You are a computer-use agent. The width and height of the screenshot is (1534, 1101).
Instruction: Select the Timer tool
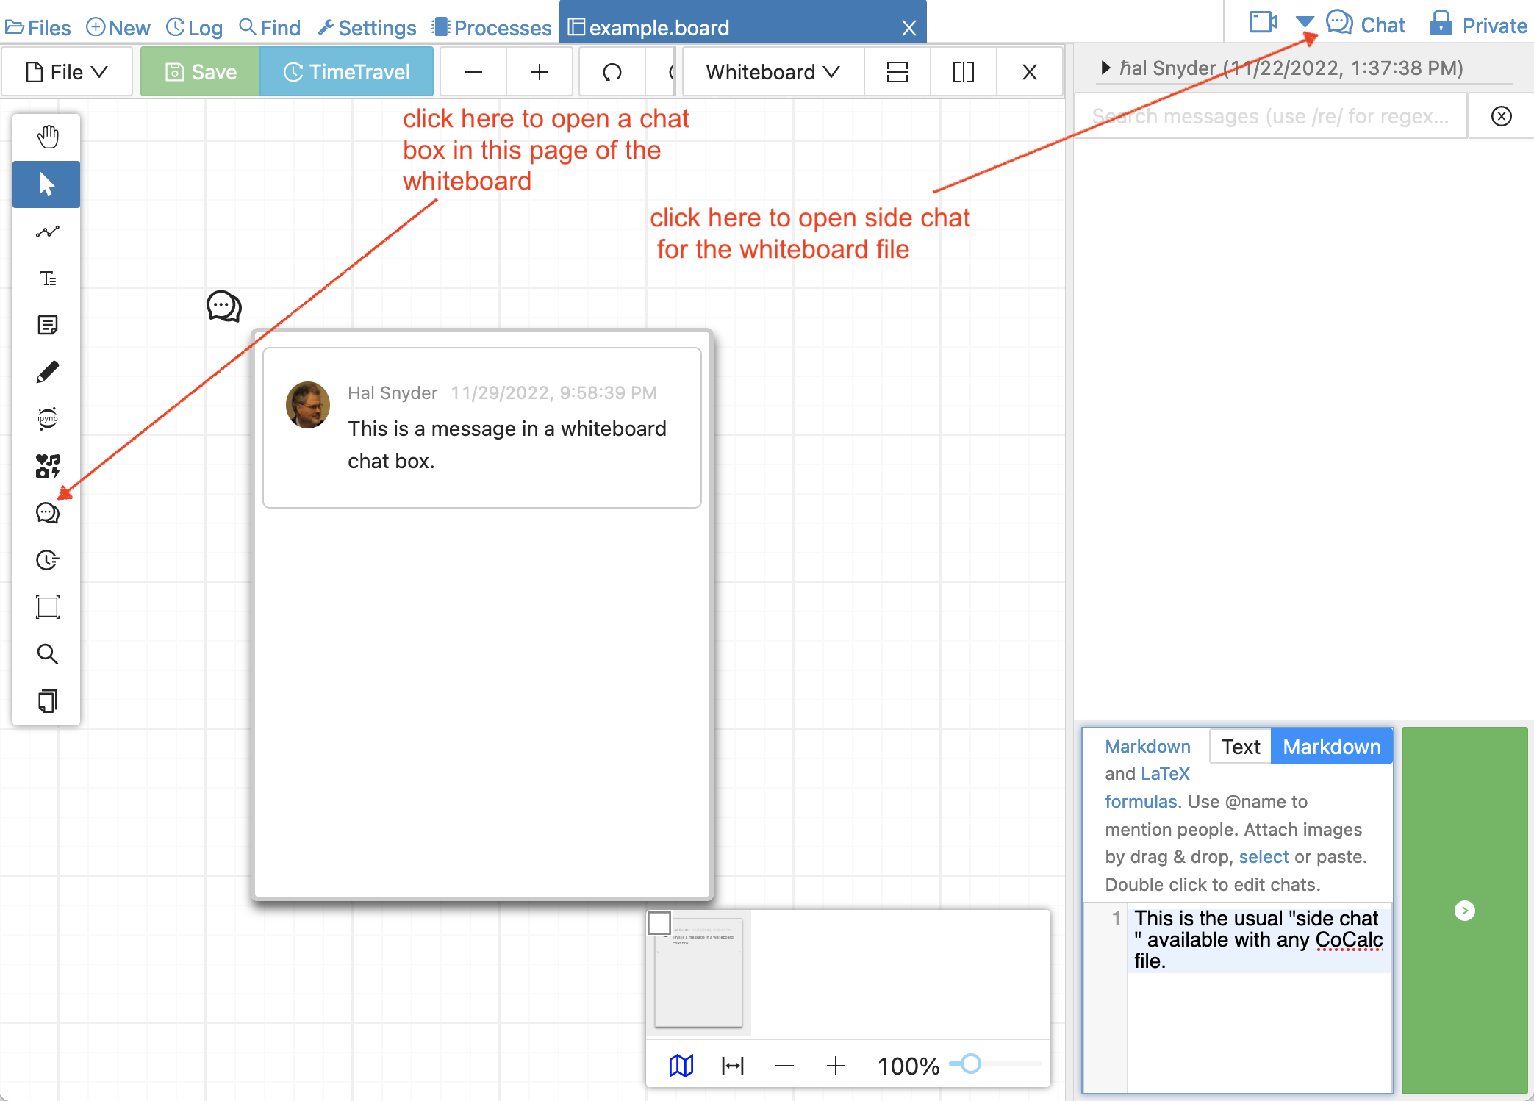pos(47,560)
